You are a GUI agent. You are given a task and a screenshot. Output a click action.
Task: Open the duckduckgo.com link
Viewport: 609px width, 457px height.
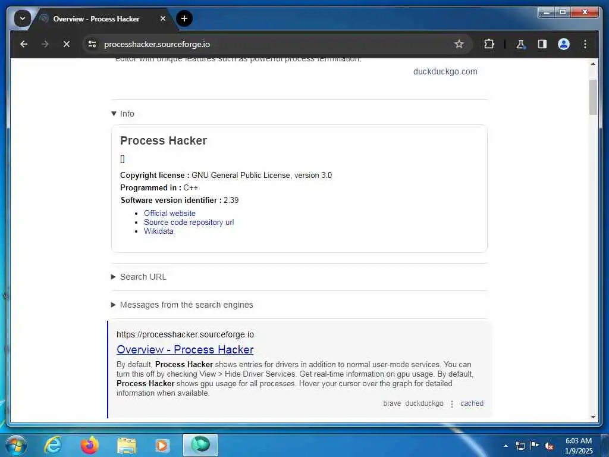click(x=445, y=71)
